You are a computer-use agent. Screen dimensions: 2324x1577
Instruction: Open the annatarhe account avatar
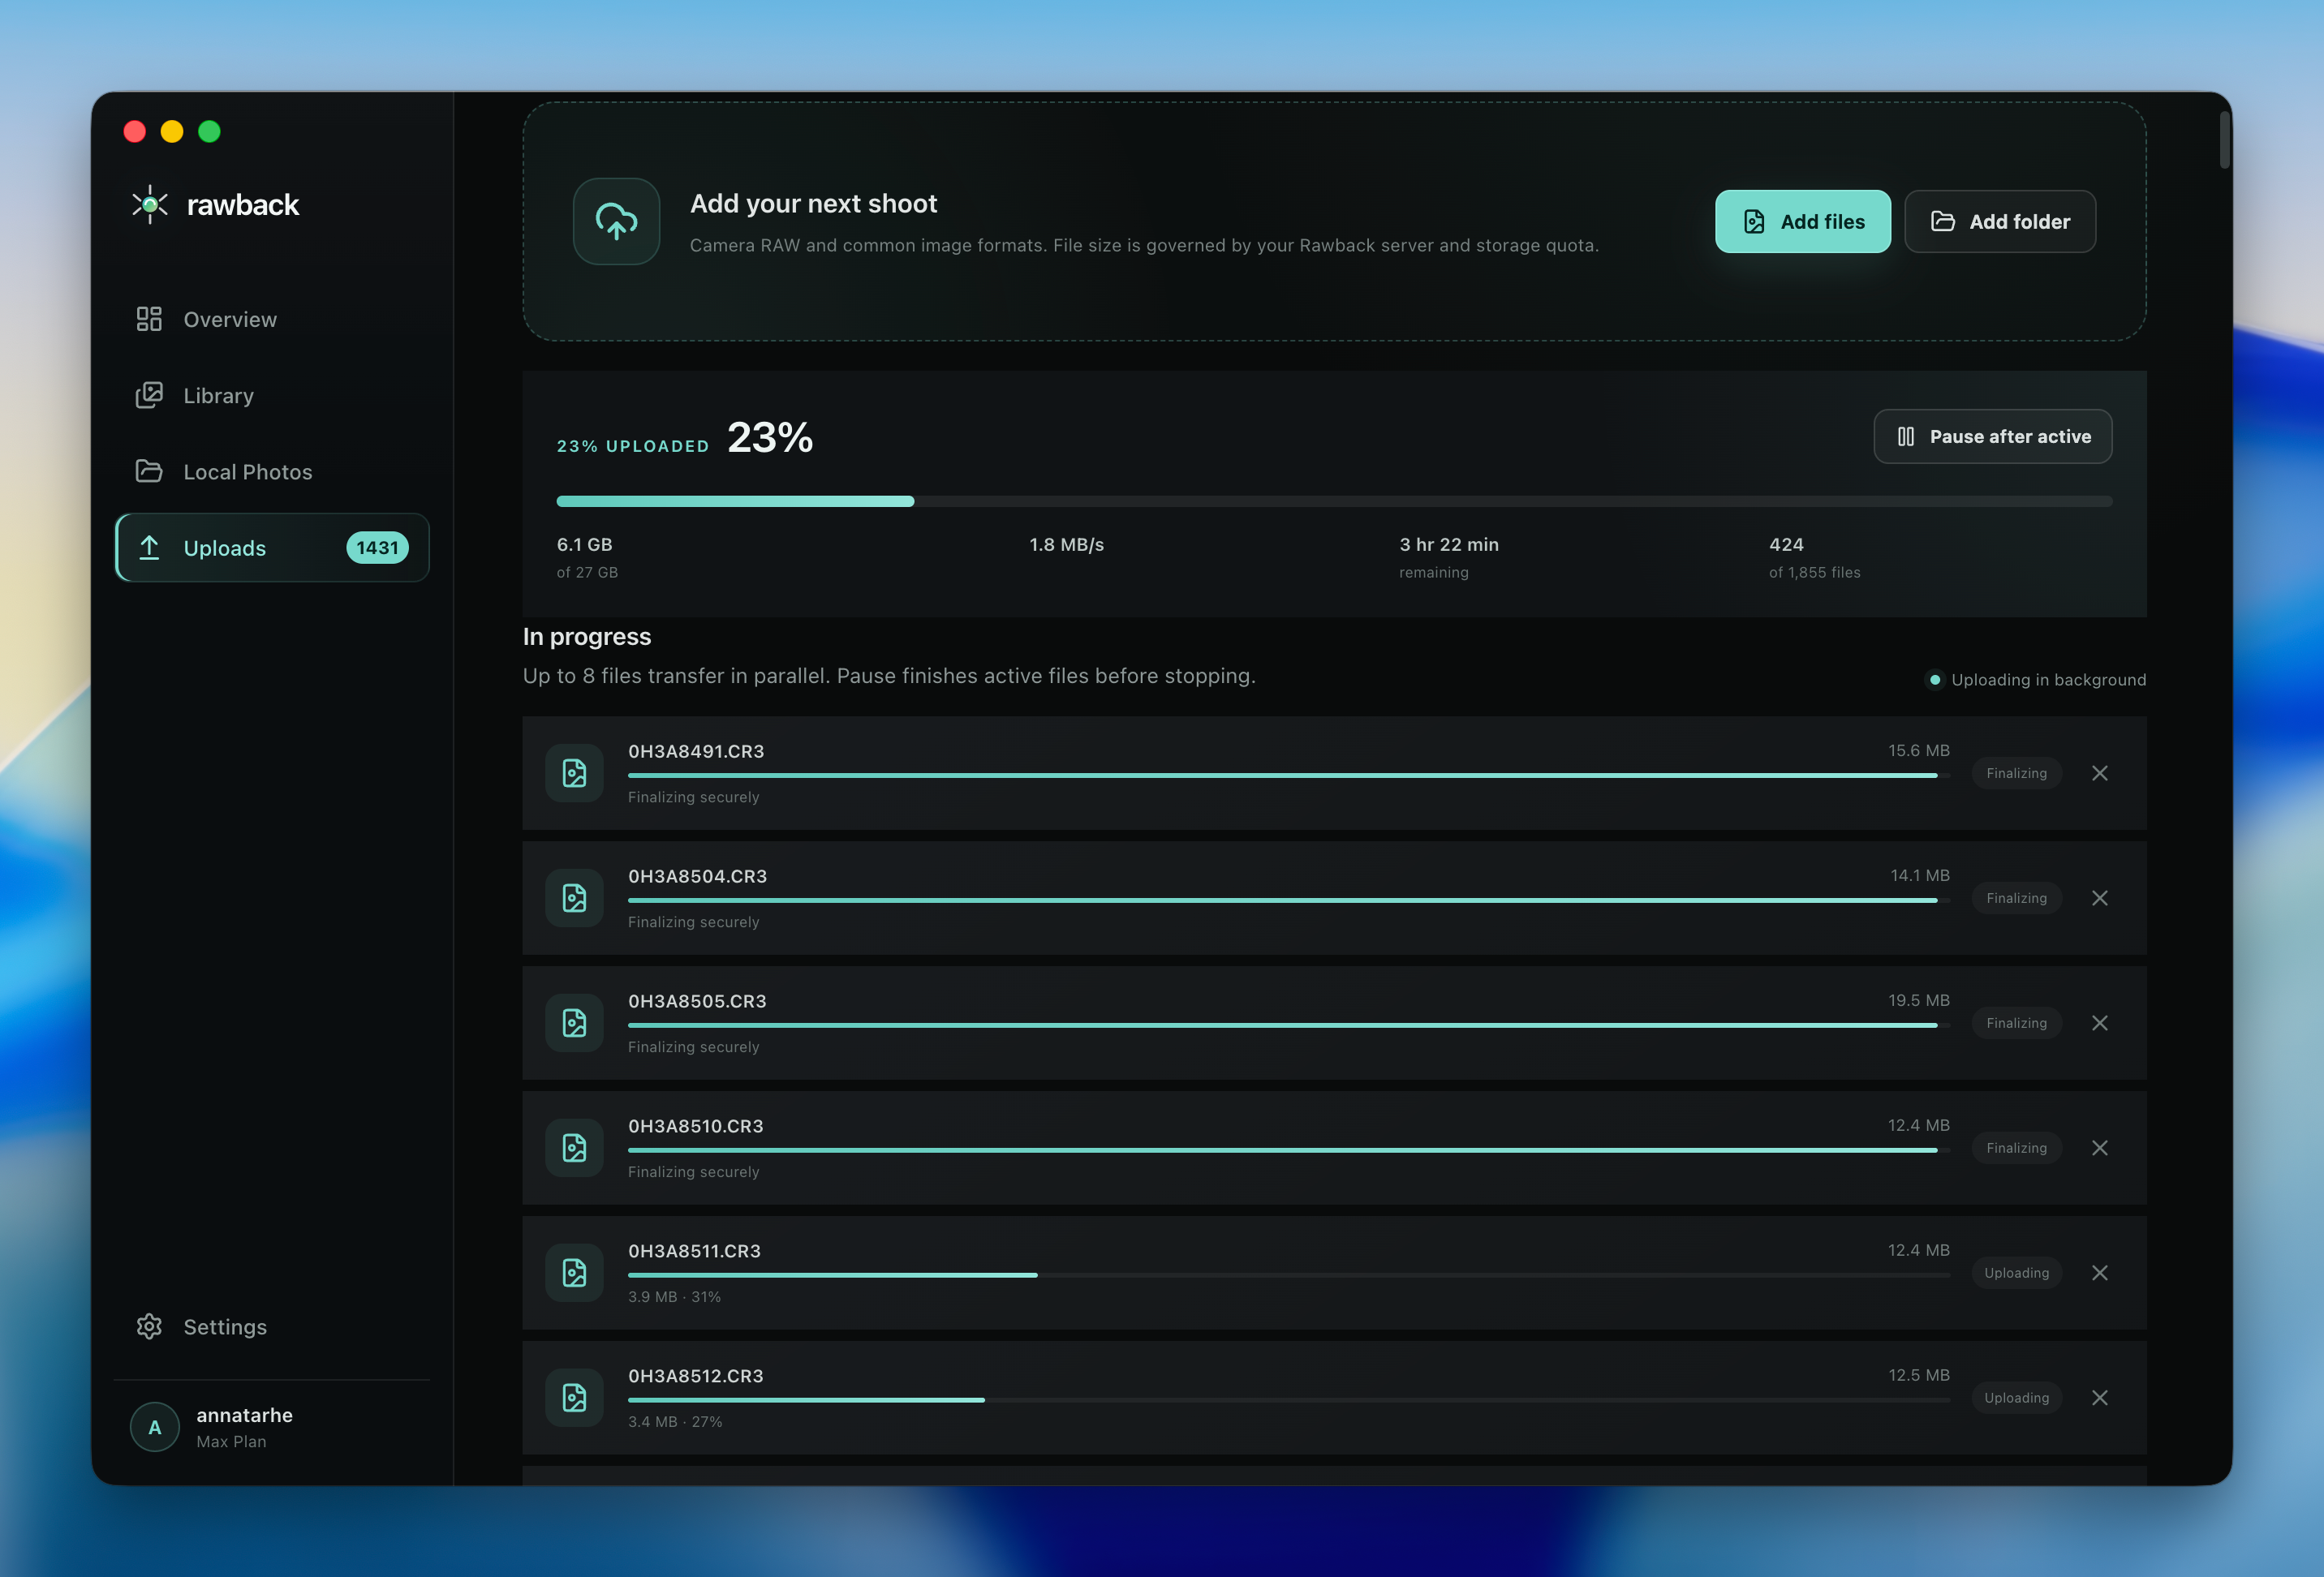point(155,1427)
